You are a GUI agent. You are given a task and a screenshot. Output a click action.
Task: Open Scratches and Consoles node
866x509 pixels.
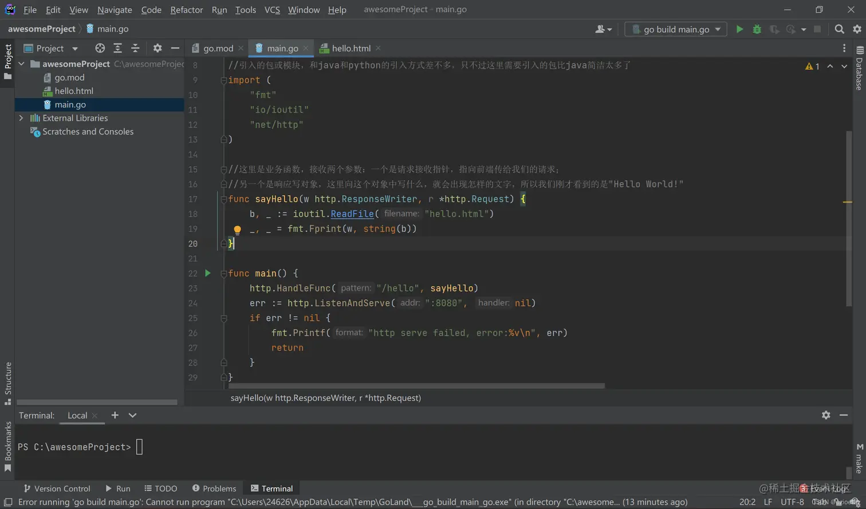88,132
